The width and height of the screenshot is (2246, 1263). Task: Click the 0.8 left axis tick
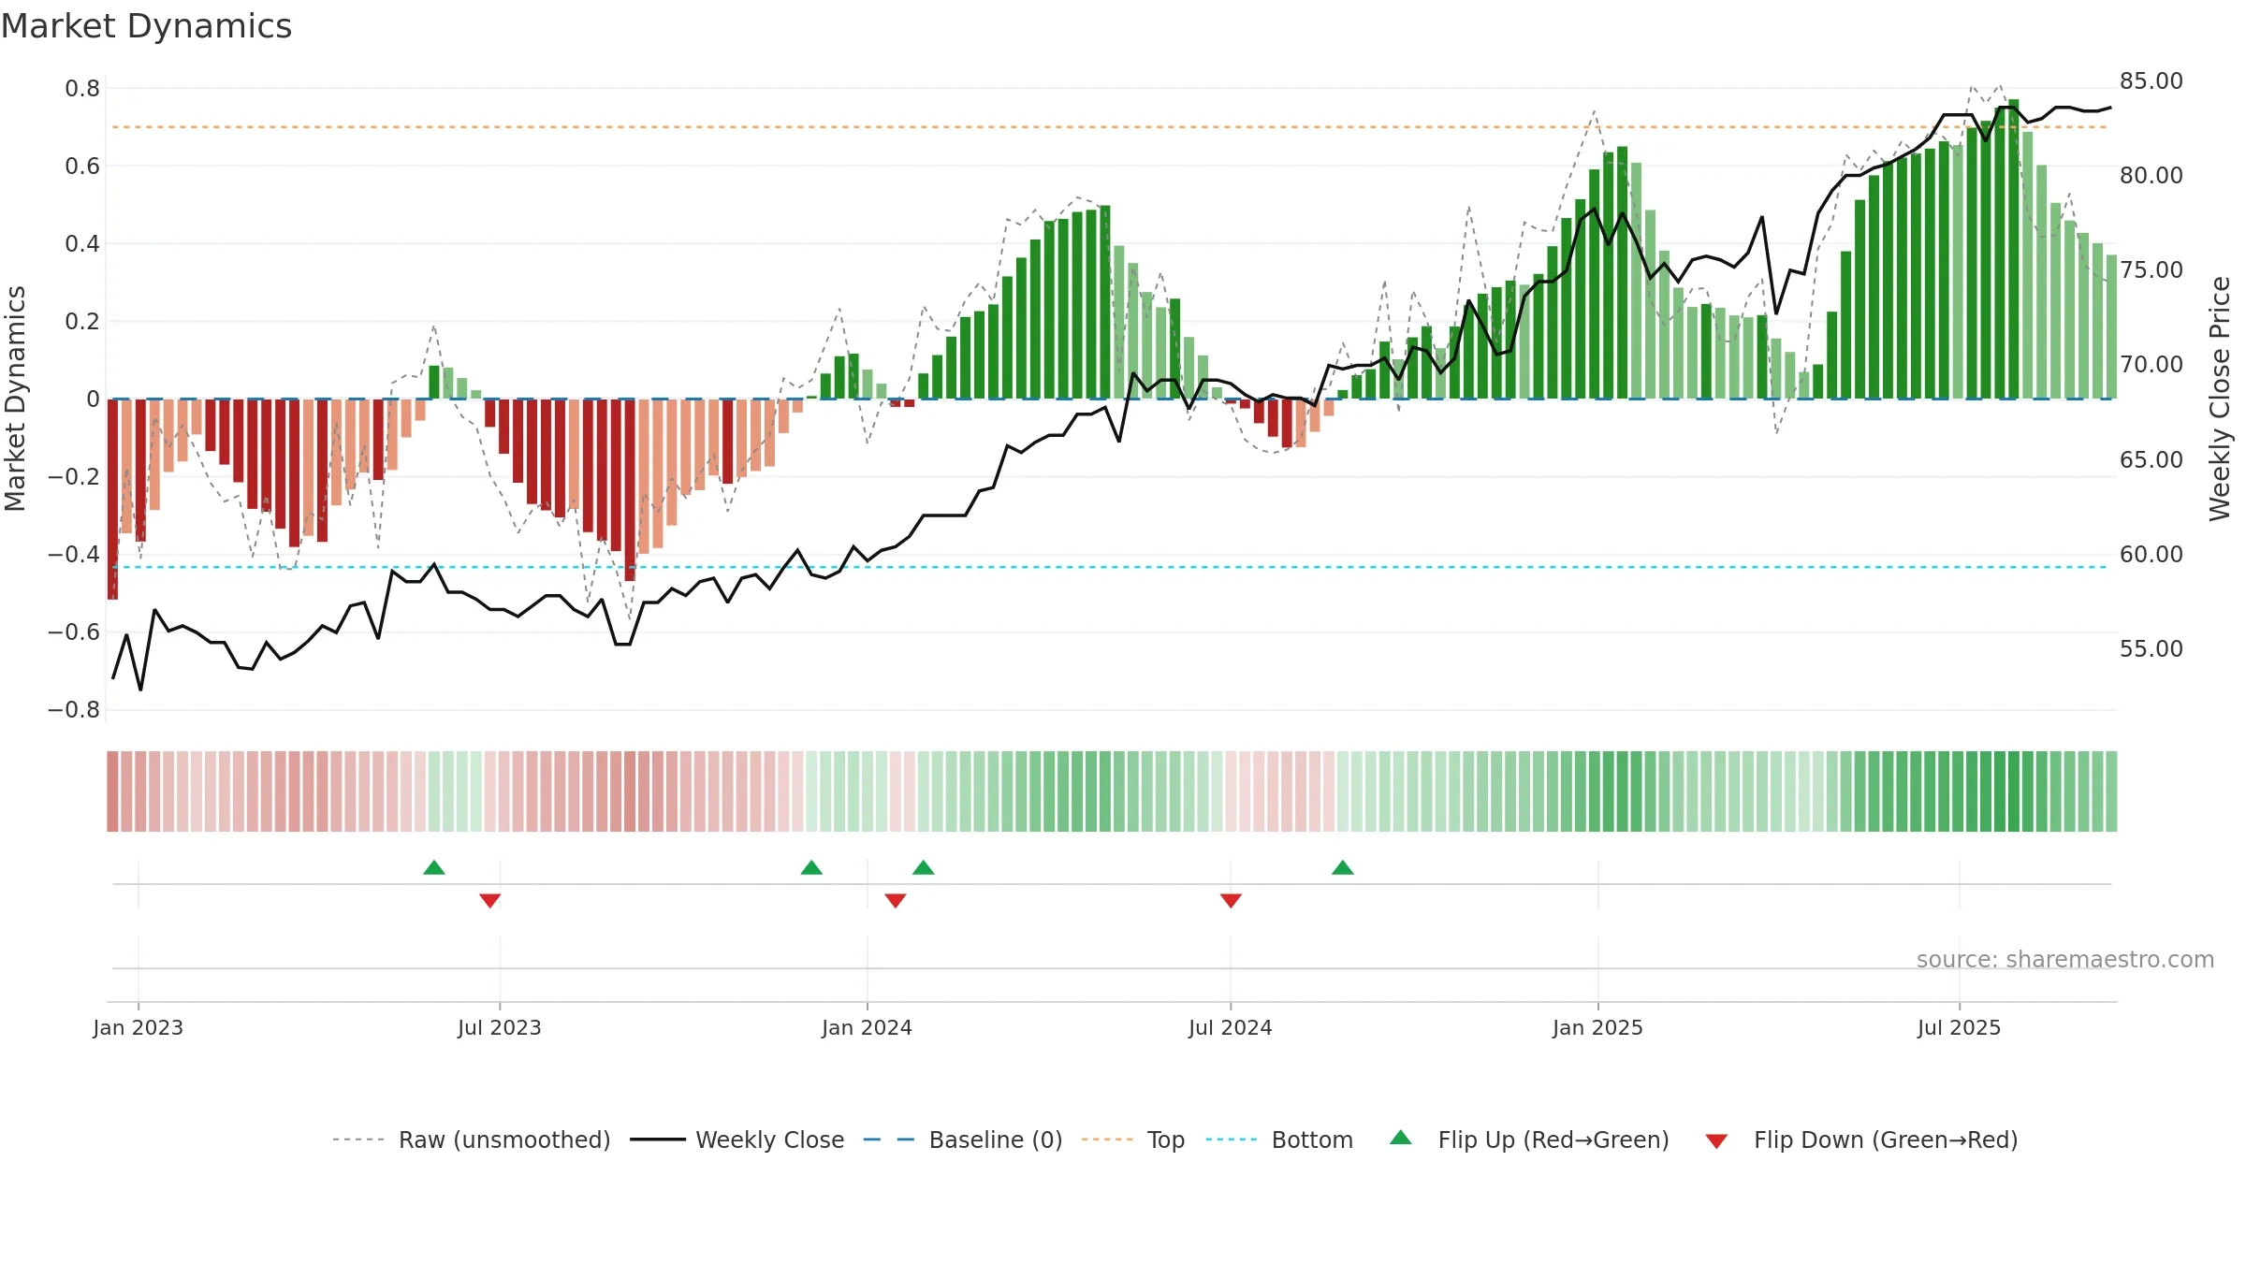tap(82, 89)
